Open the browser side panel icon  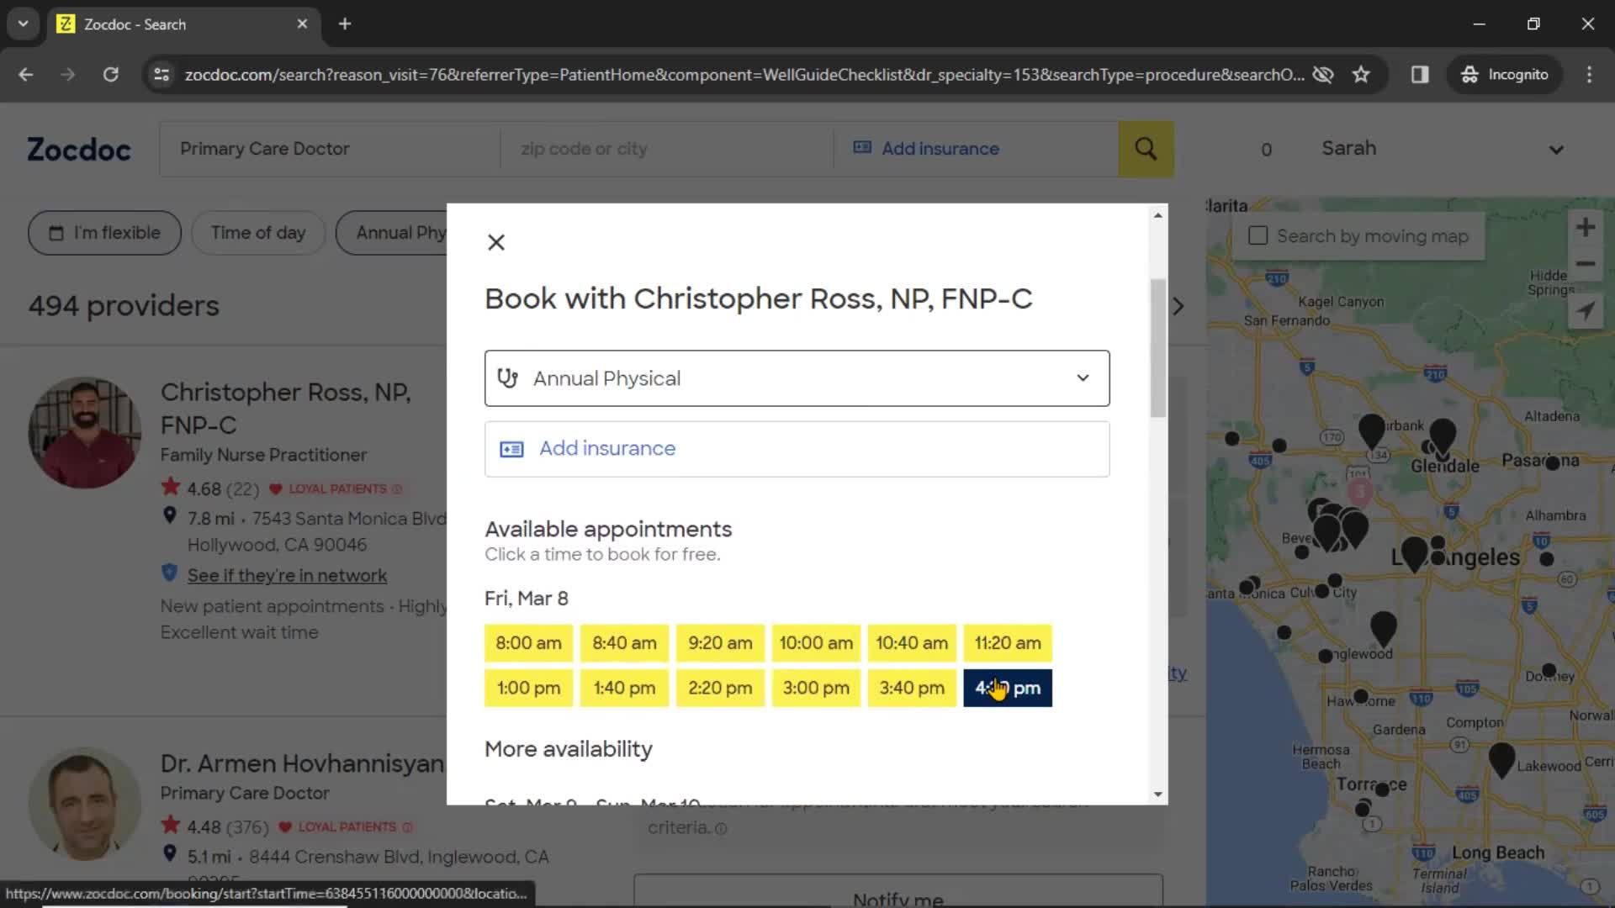[1420, 75]
